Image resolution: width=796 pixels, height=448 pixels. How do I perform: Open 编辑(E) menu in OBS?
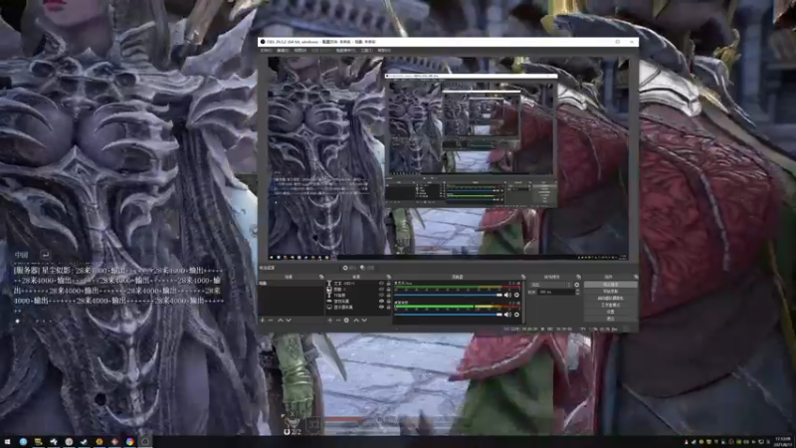click(283, 51)
